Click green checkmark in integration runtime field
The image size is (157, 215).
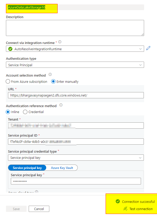pos(10,49)
